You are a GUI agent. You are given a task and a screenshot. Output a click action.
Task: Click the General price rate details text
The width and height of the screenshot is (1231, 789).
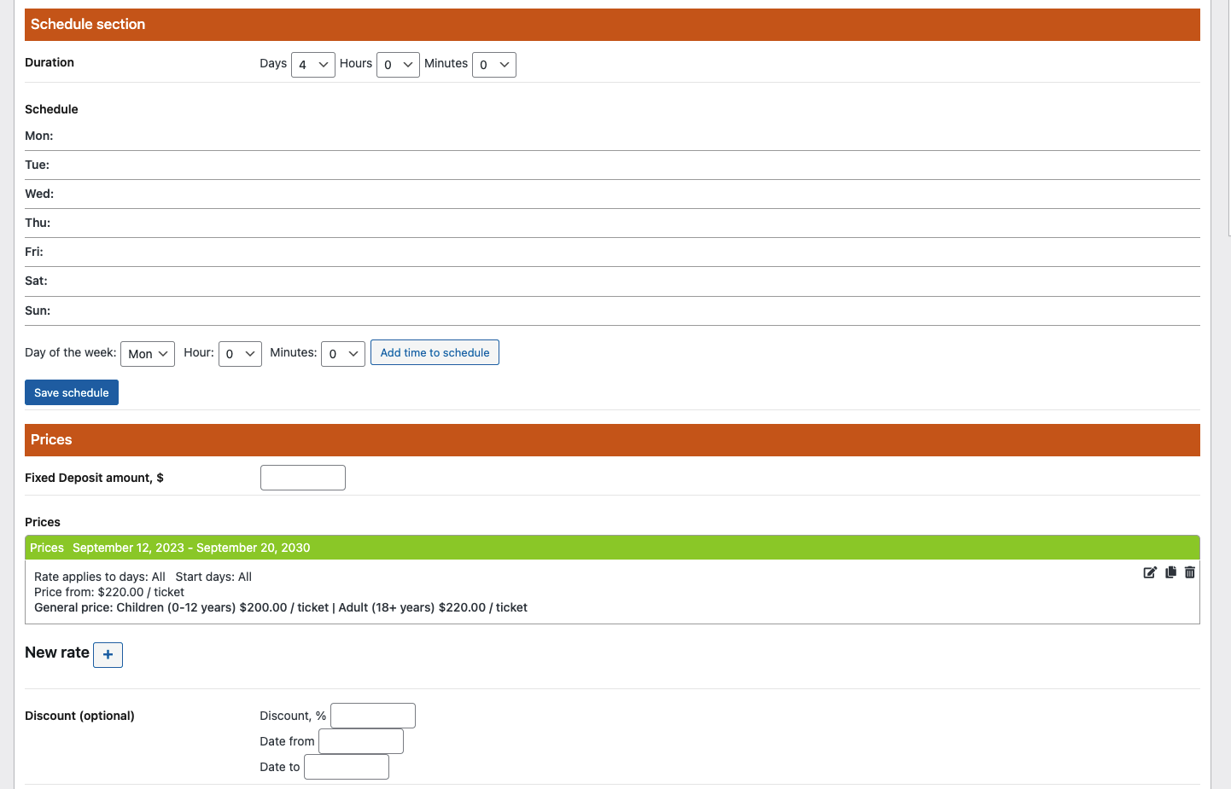pyautogui.click(x=281, y=607)
